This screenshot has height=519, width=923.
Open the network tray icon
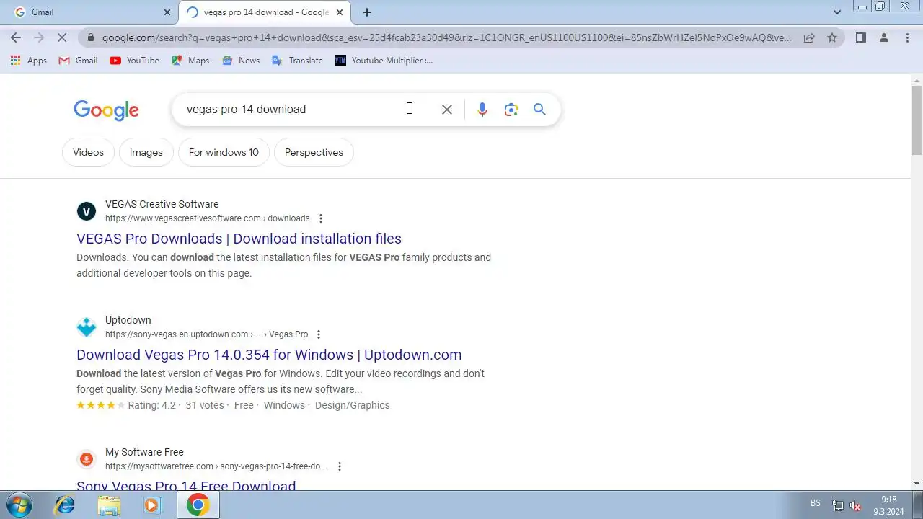837,505
